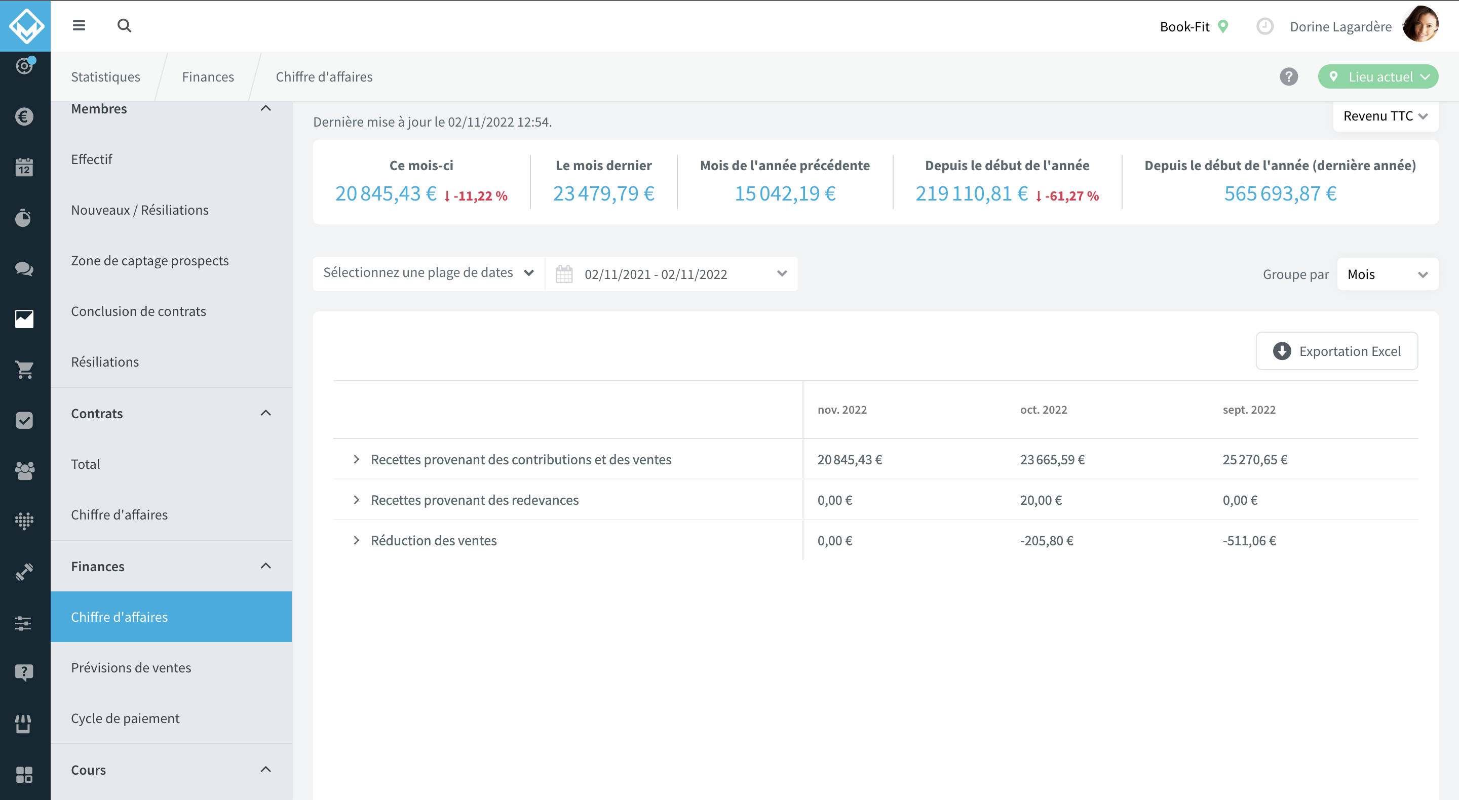Image resolution: width=1459 pixels, height=800 pixels.
Task: Click Chiffre d'affaires breadcrumb
Action: pos(324,76)
